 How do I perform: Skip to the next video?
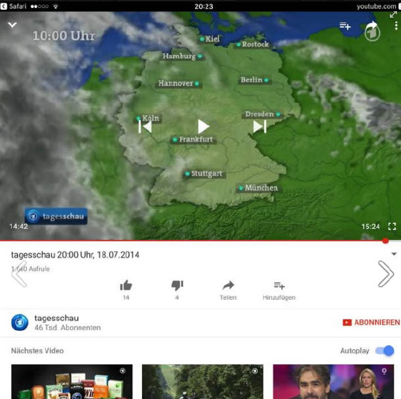tap(260, 126)
